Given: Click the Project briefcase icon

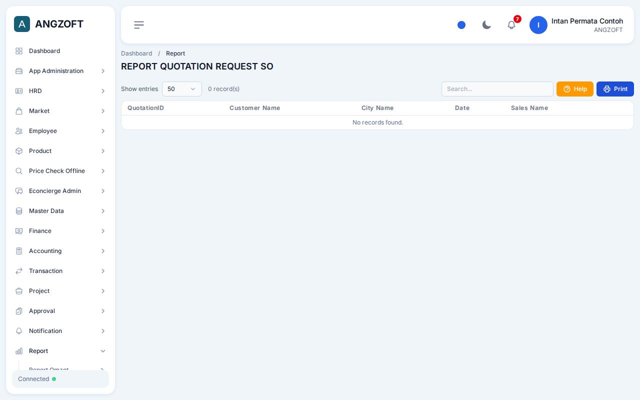Looking at the screenshot, I should point(19,291).
